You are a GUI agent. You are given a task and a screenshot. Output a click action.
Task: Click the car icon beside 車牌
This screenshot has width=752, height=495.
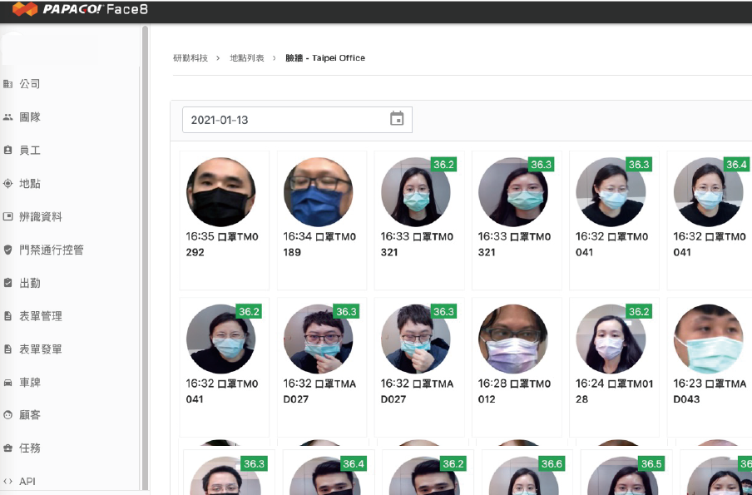pyautogui.click(x=7, y=382)
